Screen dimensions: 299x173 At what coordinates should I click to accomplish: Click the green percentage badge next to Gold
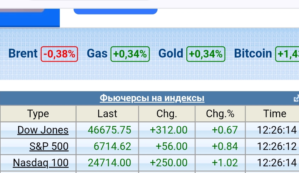206,54
